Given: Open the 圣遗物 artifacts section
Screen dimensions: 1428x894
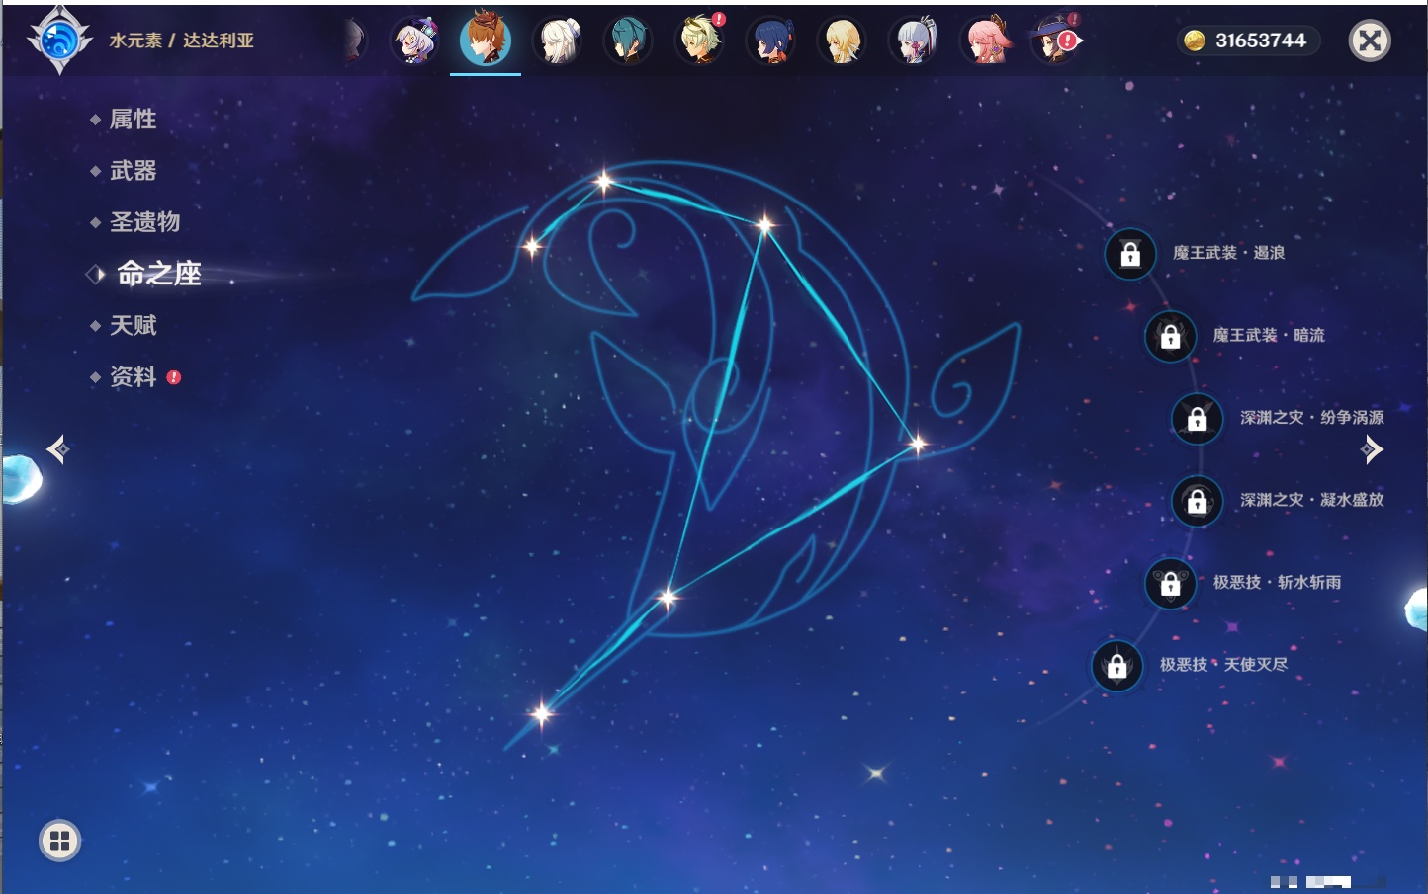Looking at the screenshot, I should tap(144, 222).
